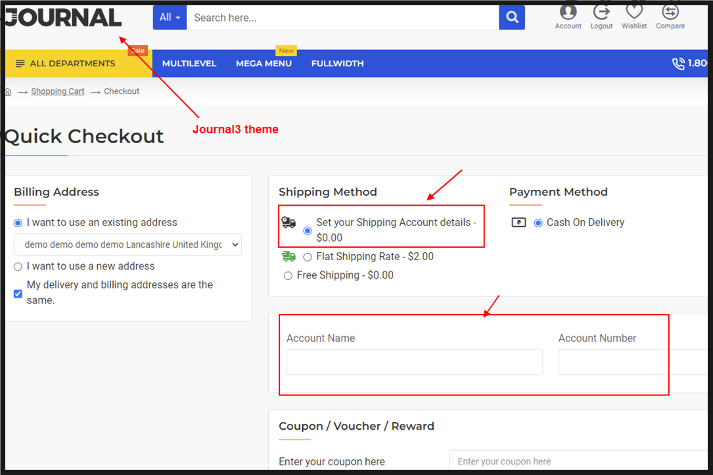Click the Account Name input field
This screenshot has height=475, width=713.
click(x=415, y=363)
